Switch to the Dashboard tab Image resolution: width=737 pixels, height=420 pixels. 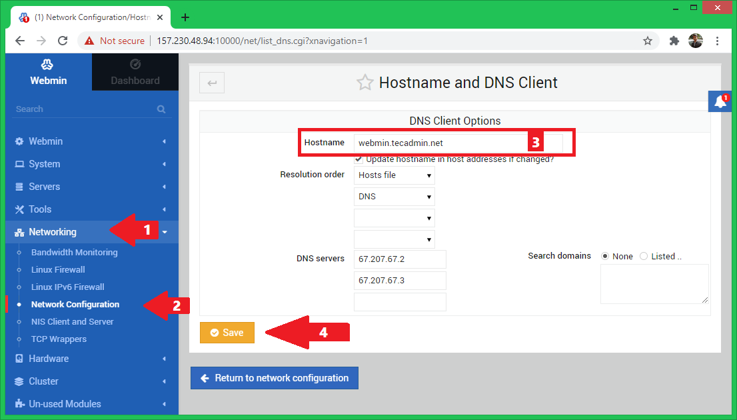tap(135, 72)
